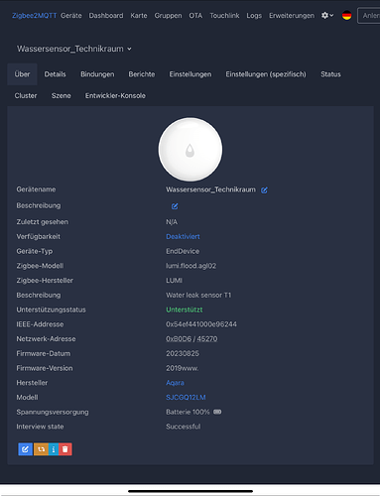Click the Anlernen permit join button

369,16
